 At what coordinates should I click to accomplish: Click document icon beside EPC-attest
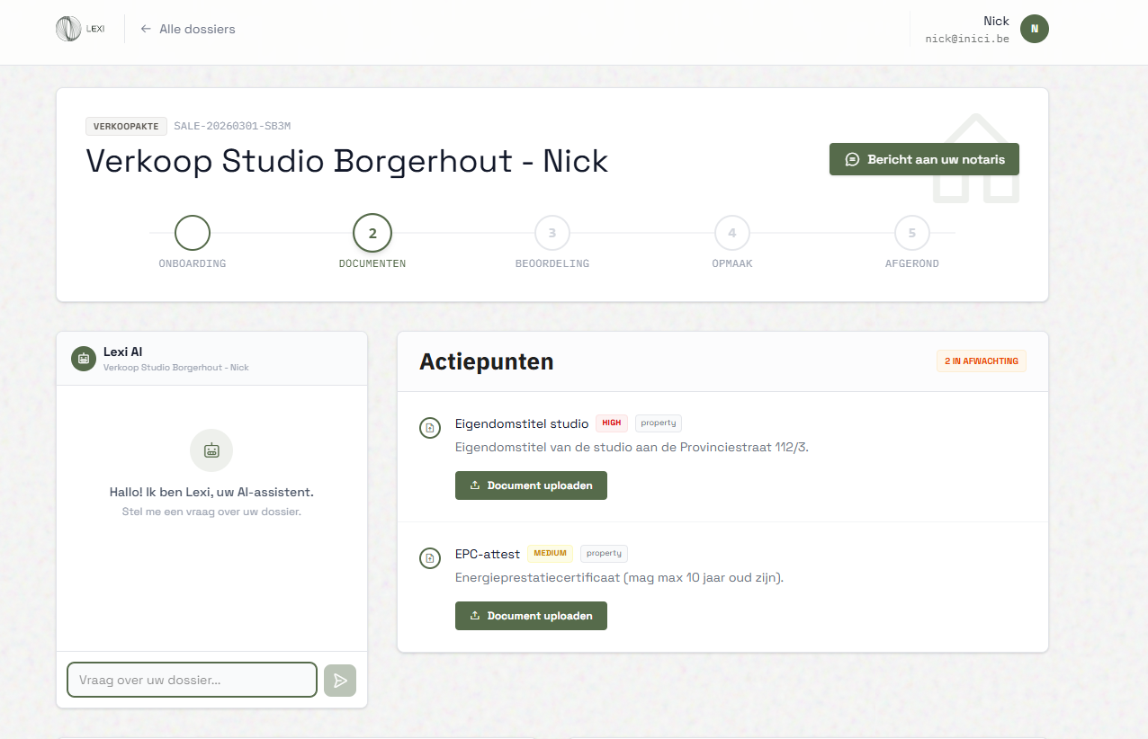(430, 558)
